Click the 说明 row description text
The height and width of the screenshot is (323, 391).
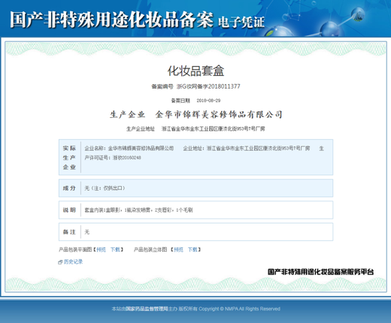(x=138, y=210)
